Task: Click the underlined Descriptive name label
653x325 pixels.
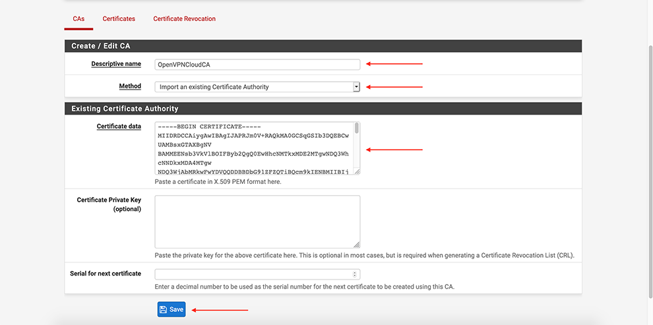Action: point(116,64)
